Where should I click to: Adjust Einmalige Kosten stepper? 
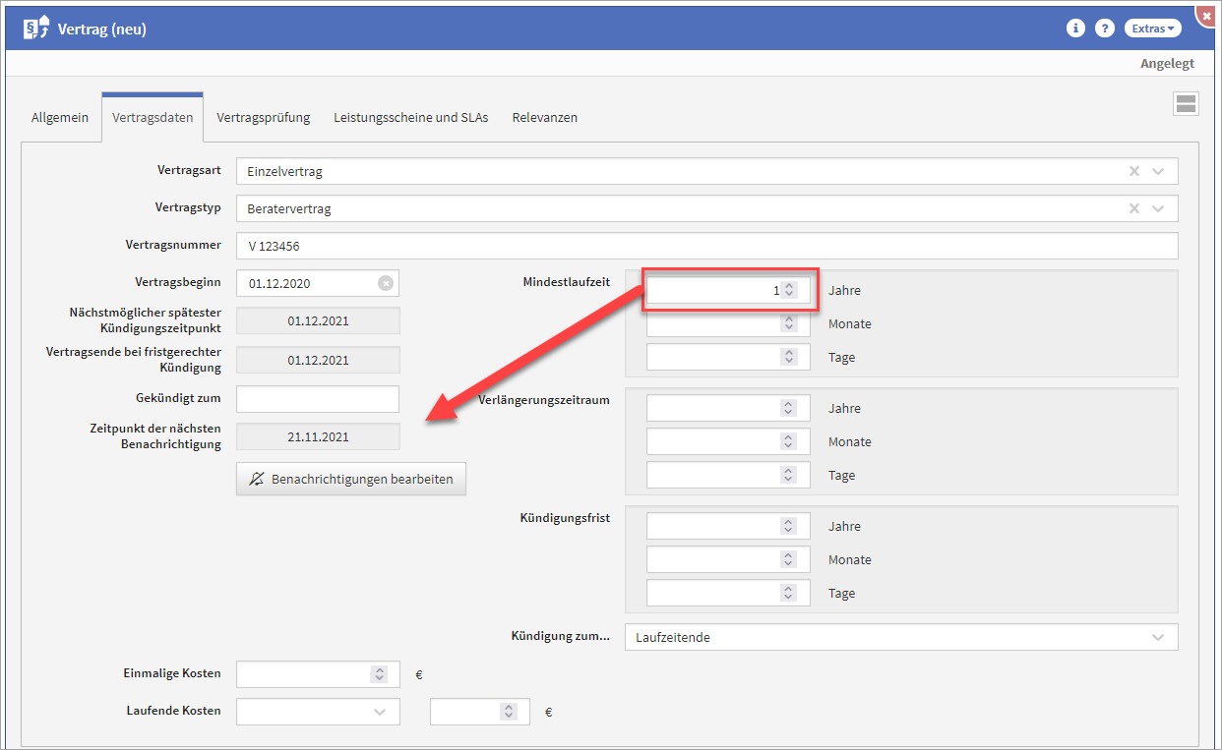coord(379,674)
